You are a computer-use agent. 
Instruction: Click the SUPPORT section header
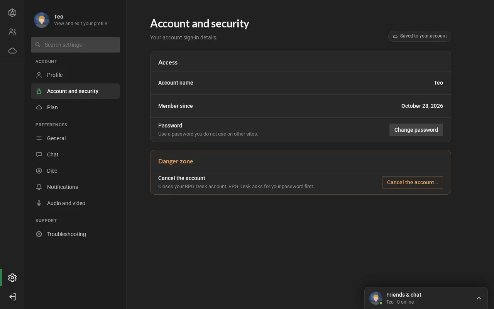tap(46, 221)
